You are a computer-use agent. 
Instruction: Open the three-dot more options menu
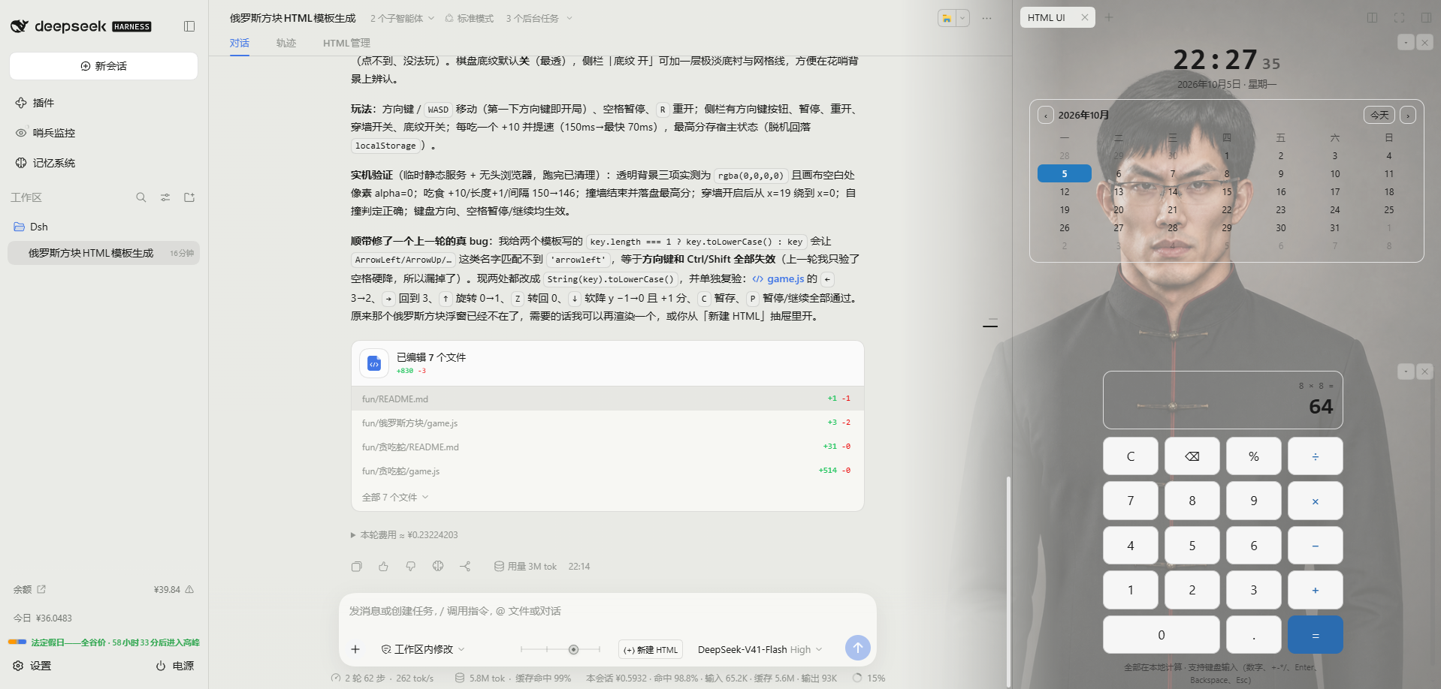tap(986, 18)
